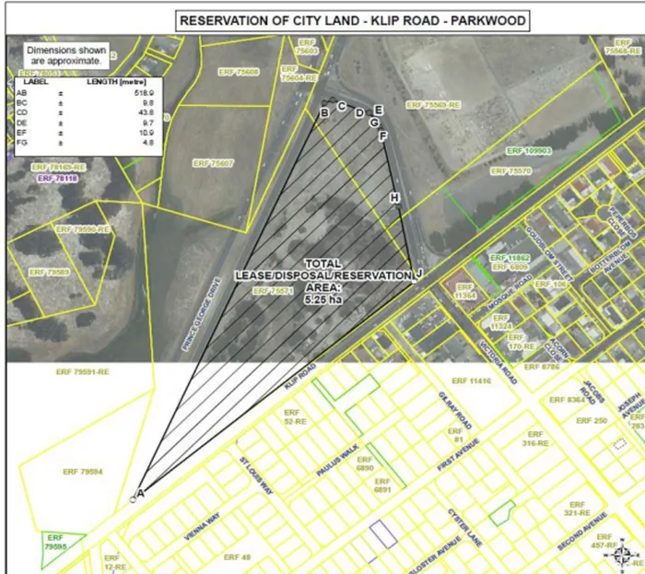Viewport: 645px width, 574px height.
Task: Click the ERF 79591-RE parcel label
Action: (83, 371)
